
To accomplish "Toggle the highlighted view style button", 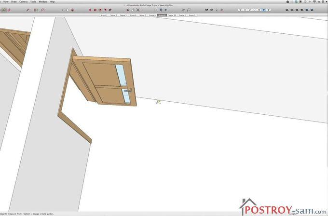I will [263, 10].
